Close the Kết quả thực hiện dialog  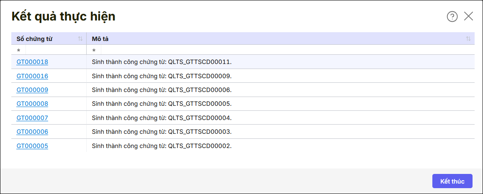[x=468, y=16]
